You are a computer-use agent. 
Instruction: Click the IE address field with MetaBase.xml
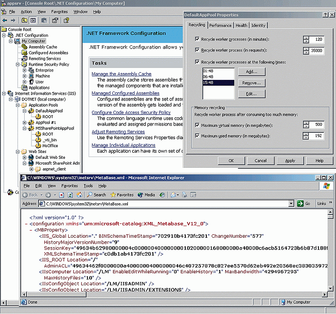(164, 204)
